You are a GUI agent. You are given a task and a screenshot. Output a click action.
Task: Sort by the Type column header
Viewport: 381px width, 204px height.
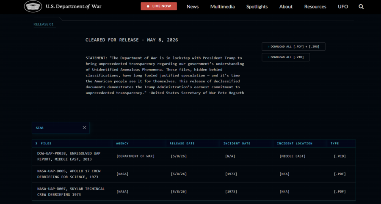click(x=334, y=143)
